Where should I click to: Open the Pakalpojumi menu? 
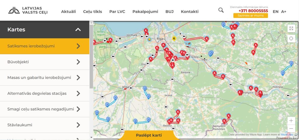pyautogui.click(x=145, y=12)
